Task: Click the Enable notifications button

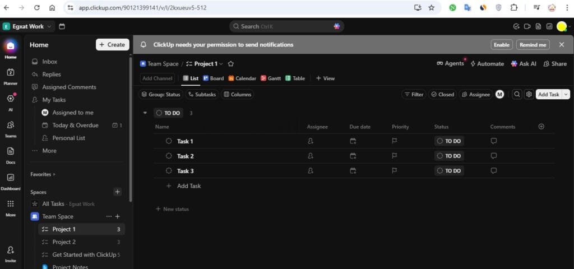Action: pos(502,45)
